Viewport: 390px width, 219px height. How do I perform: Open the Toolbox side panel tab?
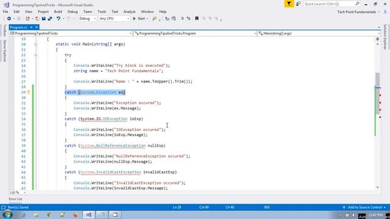pyautogui.click(x=4, y=30)
